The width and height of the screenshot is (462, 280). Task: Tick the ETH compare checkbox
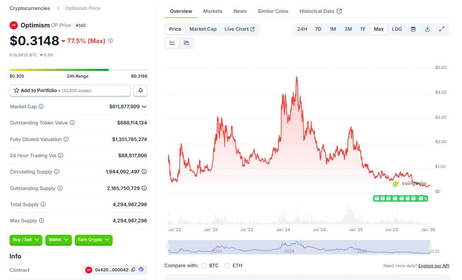pos(227,265)
